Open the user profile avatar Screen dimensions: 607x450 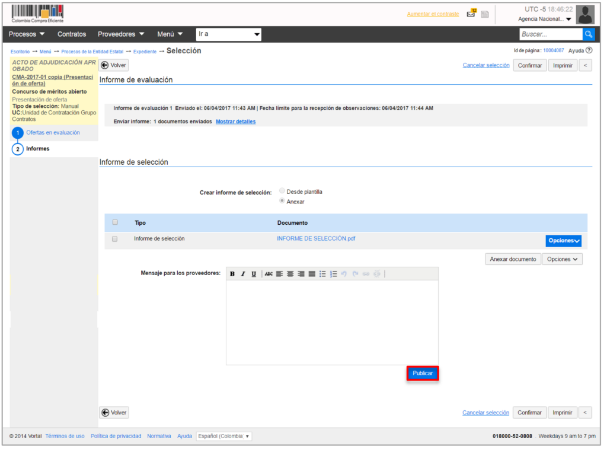coord(585,14)
